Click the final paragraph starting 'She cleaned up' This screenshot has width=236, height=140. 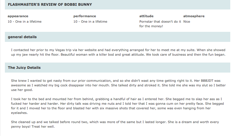(115, 124)
